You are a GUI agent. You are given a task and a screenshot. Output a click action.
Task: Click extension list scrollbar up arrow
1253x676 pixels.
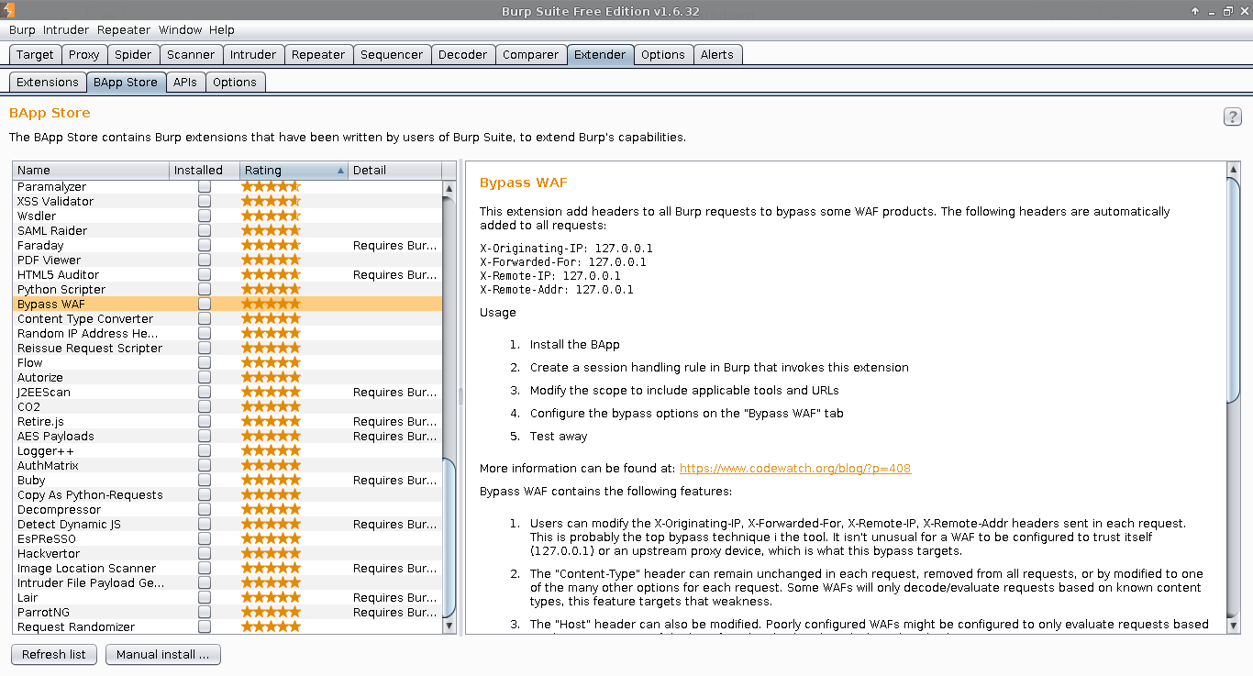449,188
